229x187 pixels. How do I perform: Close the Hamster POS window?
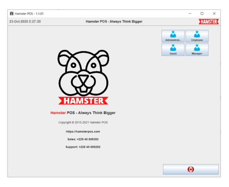[214, 13]
